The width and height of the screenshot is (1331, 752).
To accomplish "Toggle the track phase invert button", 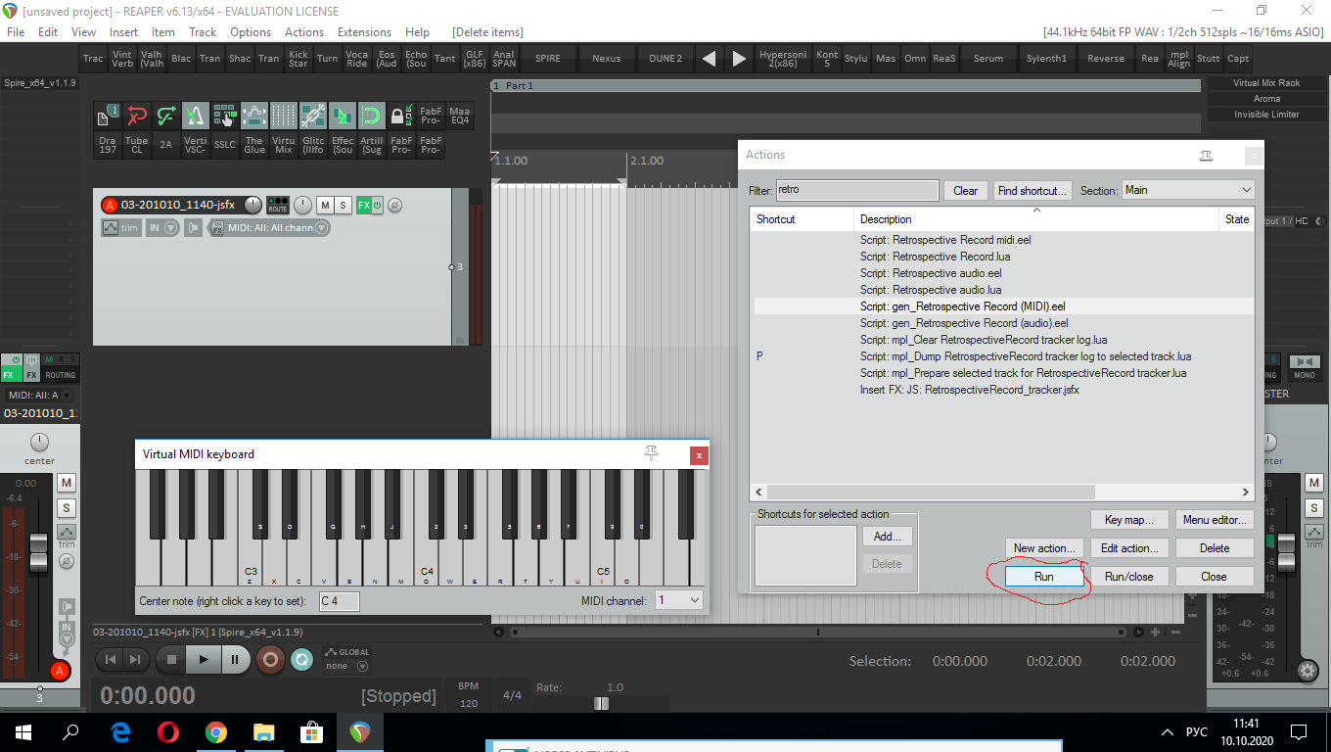I will [394, 205].
